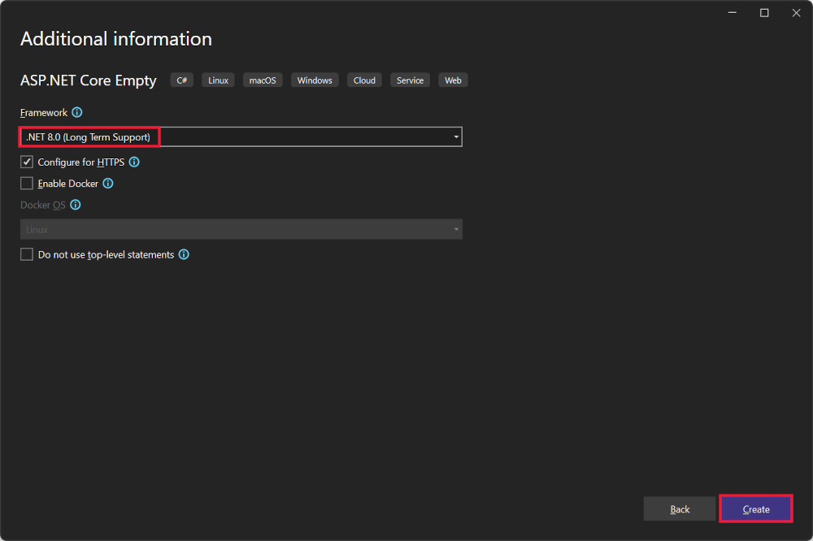813x541 pixels.
Task: Select the Service tag badge
Action: pos(410,80)
